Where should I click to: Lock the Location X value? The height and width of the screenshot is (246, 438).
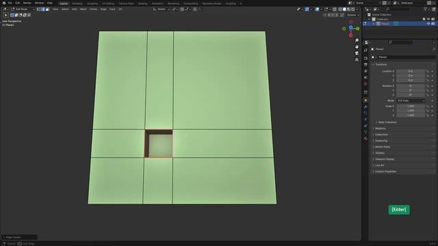(x=428, y=71)
